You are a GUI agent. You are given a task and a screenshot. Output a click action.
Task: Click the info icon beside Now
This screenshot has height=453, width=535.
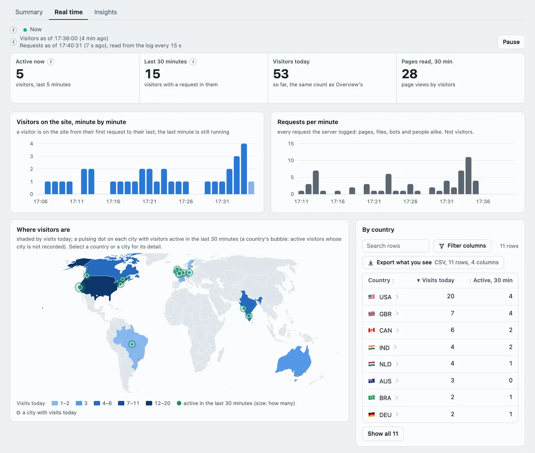click(x=13, y=30)
